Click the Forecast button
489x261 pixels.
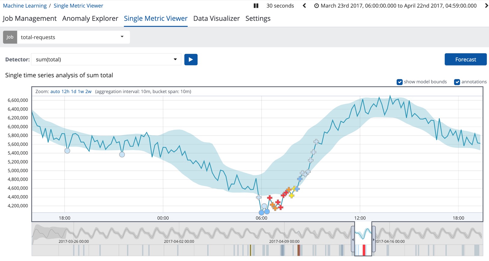(x=465, y=60)
